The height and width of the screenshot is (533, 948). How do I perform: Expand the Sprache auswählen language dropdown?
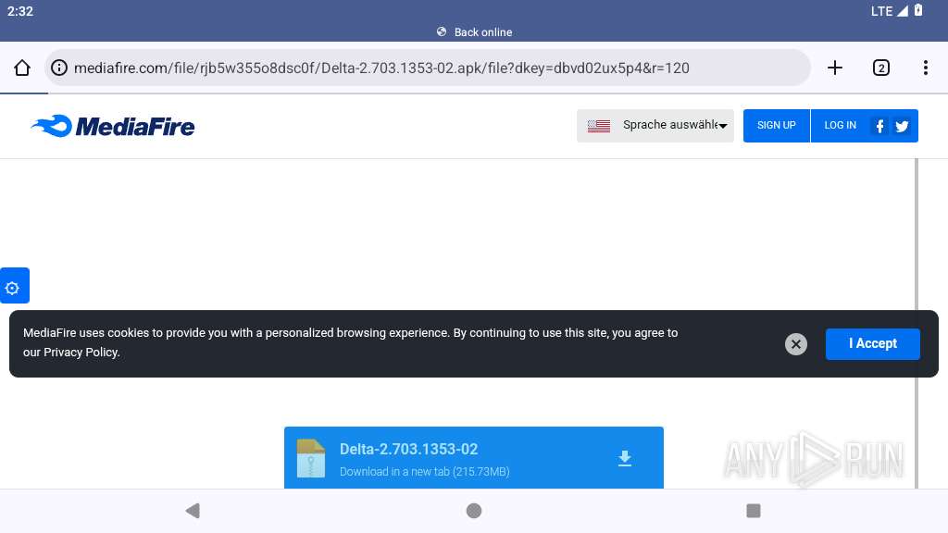(x=655, y=126)
